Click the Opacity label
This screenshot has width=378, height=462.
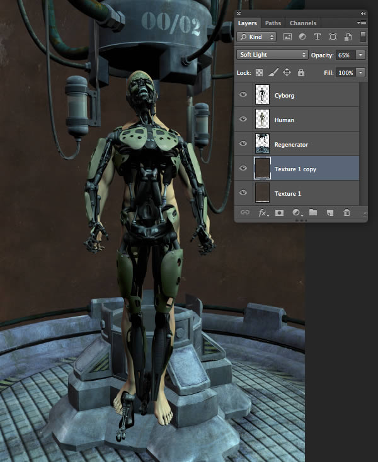coord(322,55)
